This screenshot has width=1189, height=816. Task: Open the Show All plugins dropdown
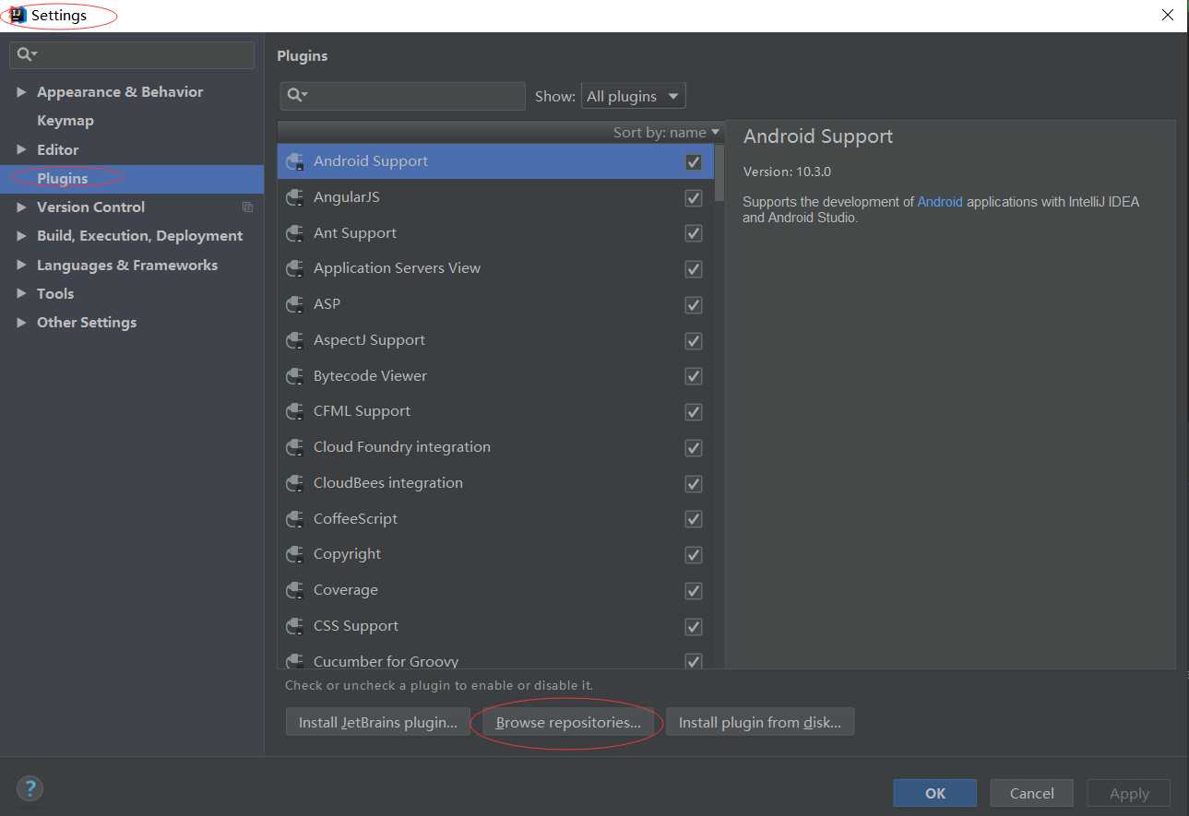click(x=633, y=96)
